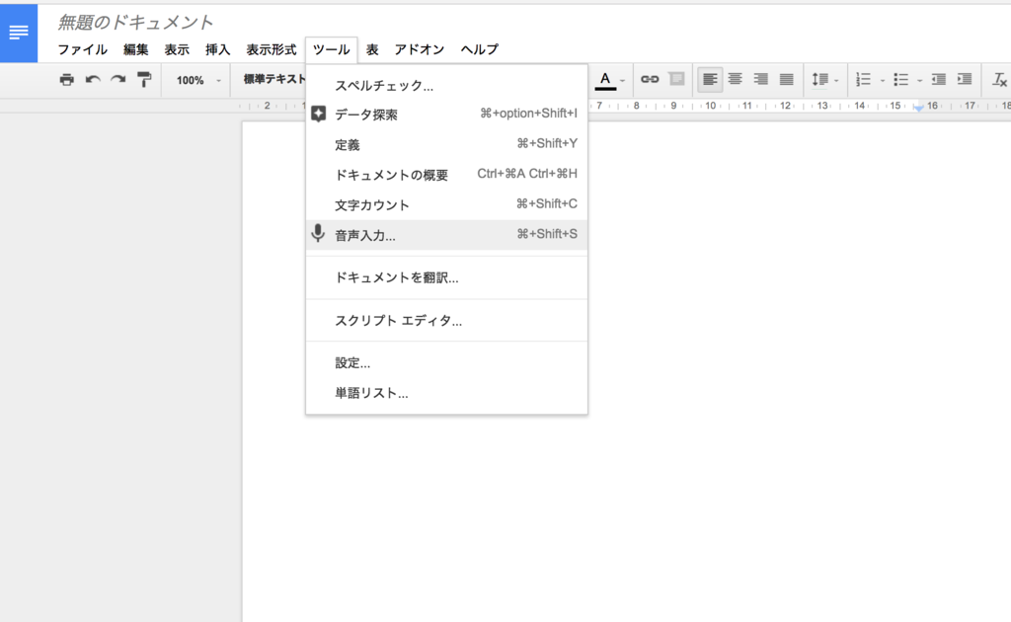
Task: Click the Google Docs home icon
Action: (x=19, y=33)
